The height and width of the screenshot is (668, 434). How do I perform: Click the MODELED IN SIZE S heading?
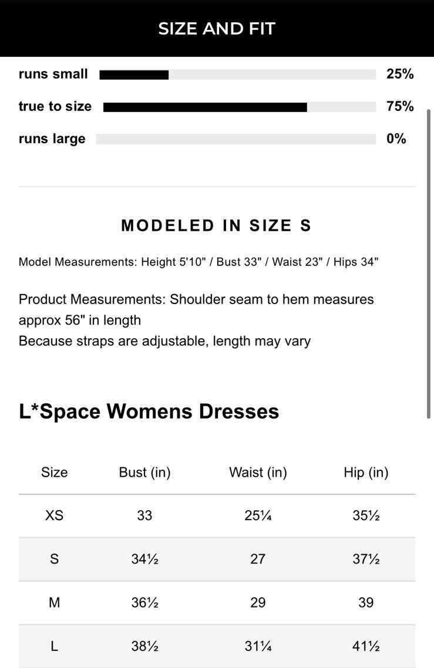click(216, 226)
